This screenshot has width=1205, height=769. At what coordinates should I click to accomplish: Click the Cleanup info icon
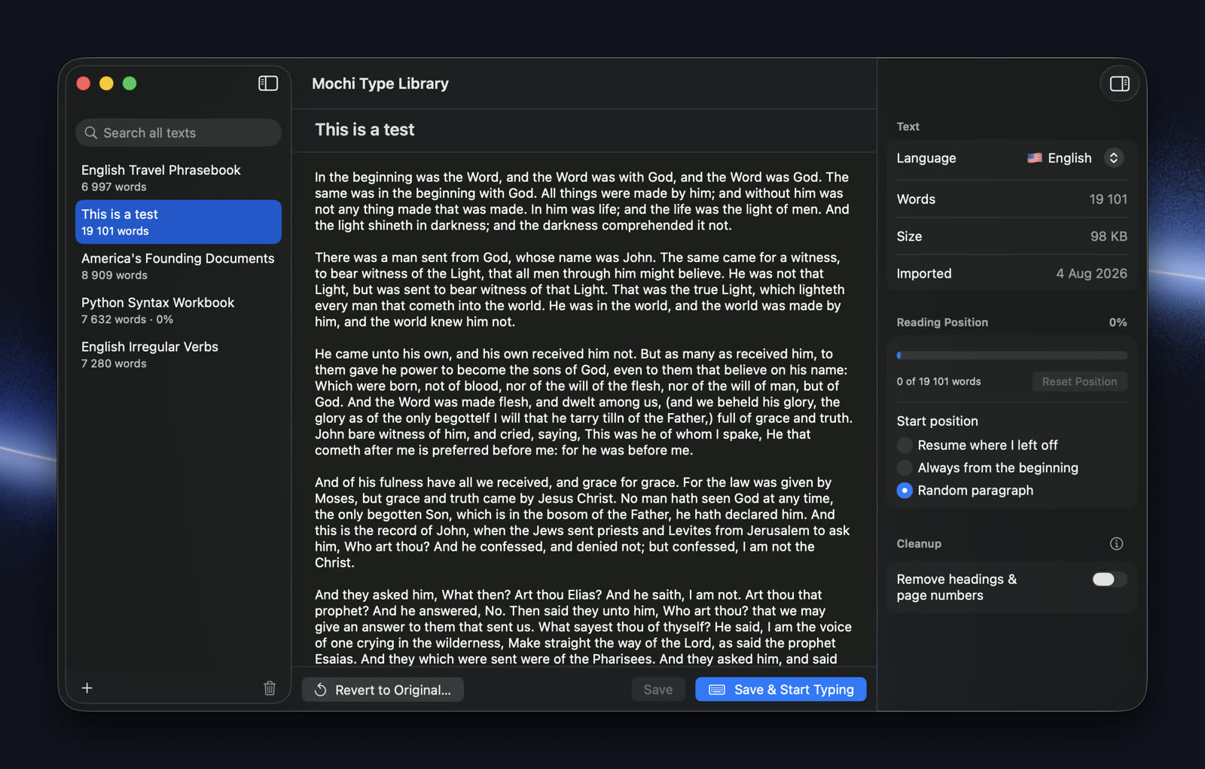coord(1116,543)
